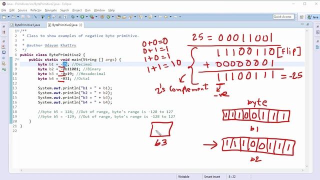
Task: Click the Smart Insert status bar entry
Action: click(x=212, y=176)
